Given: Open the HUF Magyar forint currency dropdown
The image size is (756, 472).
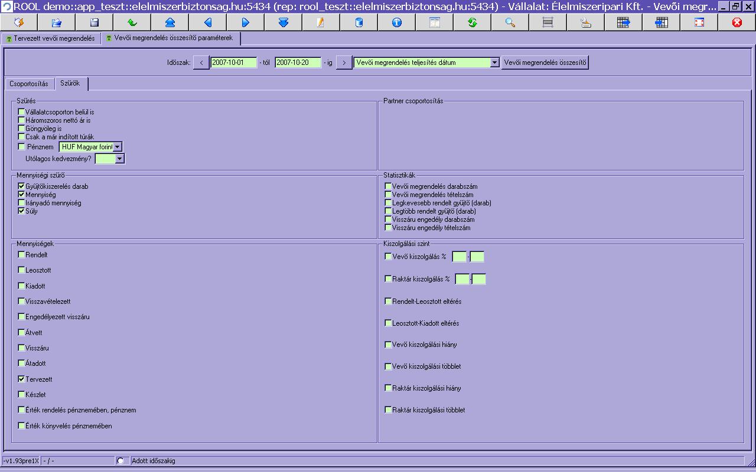Looking at the screenshot, I should (x=118, y=147).
